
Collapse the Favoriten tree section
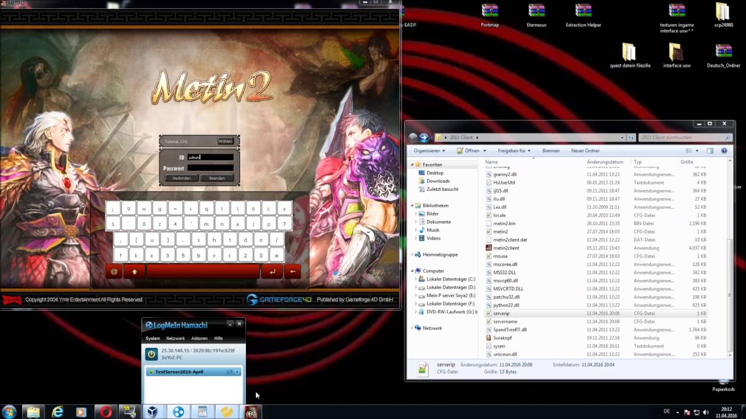[x=412, y=165]
